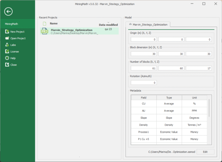The image size is (222, 162).
Task: Select the CU field cell
Action: coord(144,104)
